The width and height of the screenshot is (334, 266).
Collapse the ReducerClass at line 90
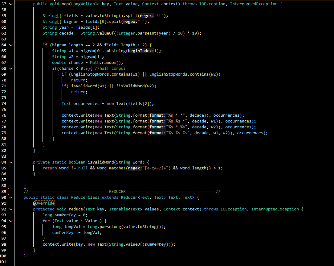coord(11,197)
